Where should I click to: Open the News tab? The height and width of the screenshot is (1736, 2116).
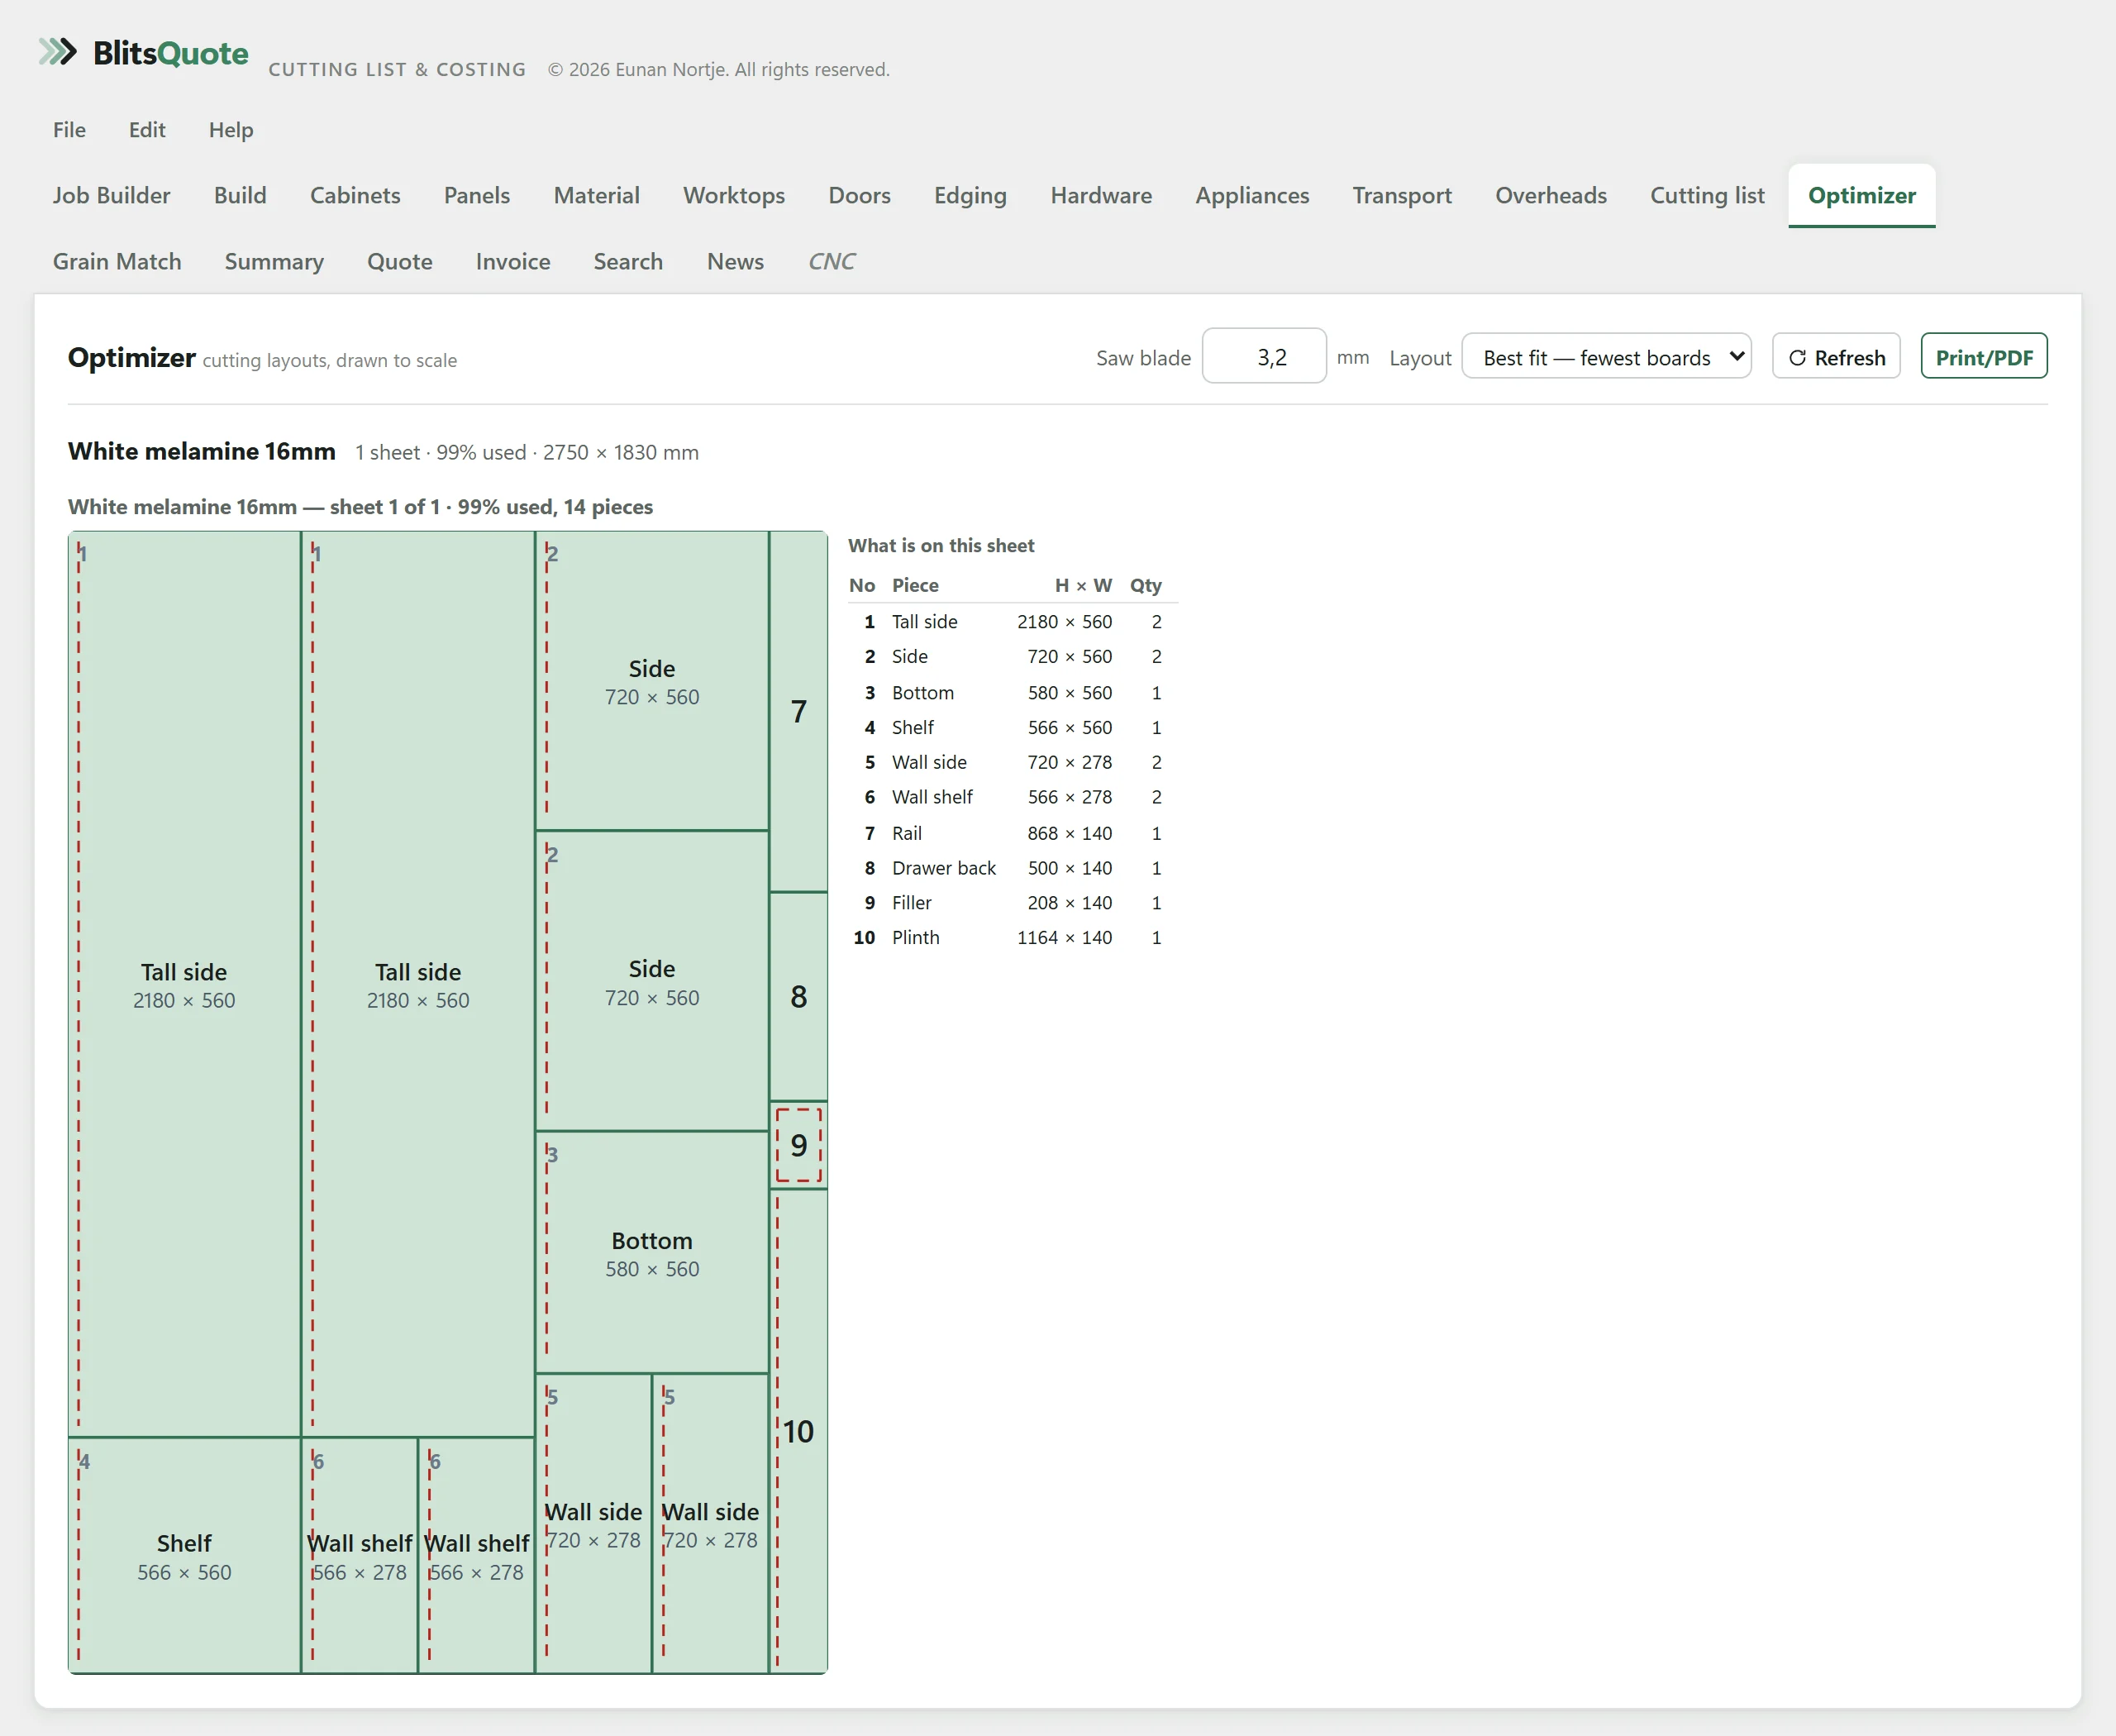click(735, 261)
